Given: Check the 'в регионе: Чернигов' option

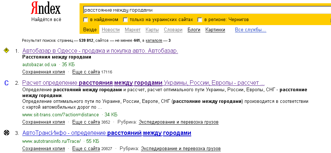Looking at the screenshot, I should tap(200, 20).
